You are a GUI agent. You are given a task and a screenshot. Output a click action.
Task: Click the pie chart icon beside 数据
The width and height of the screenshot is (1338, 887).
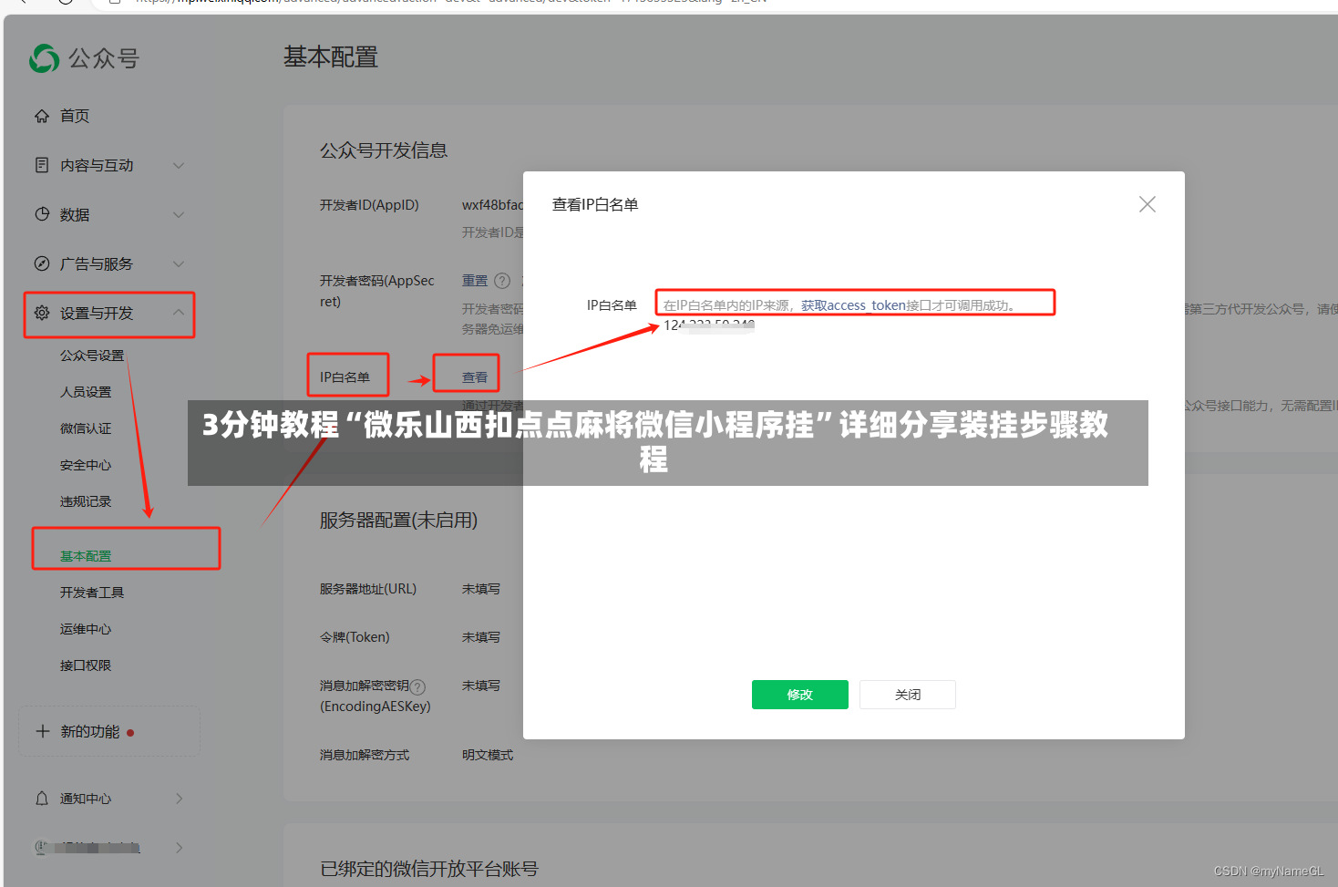[42, 214]
